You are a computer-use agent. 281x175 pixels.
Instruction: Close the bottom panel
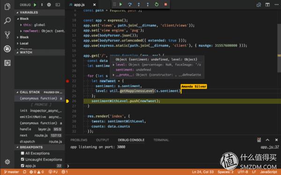(276, 140)
